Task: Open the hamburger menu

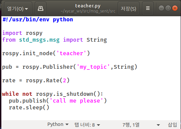Action: point(148,8)
